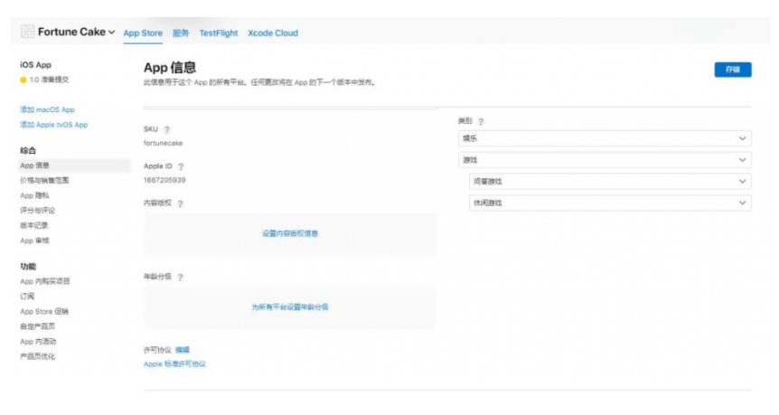Image resolution: width=779 pixels, height=415 pixels.
Task: Open 订阅 in the sidebar
Action: (x=27, y=297)
